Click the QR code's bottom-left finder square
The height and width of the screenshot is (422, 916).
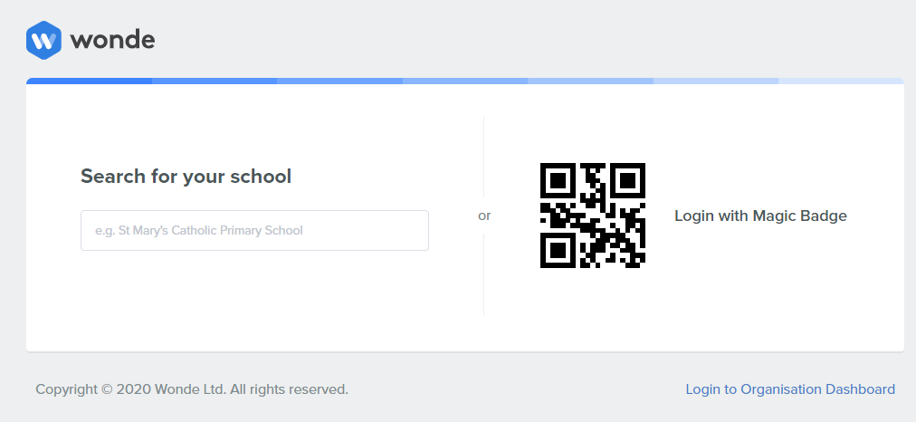point(558,250)
